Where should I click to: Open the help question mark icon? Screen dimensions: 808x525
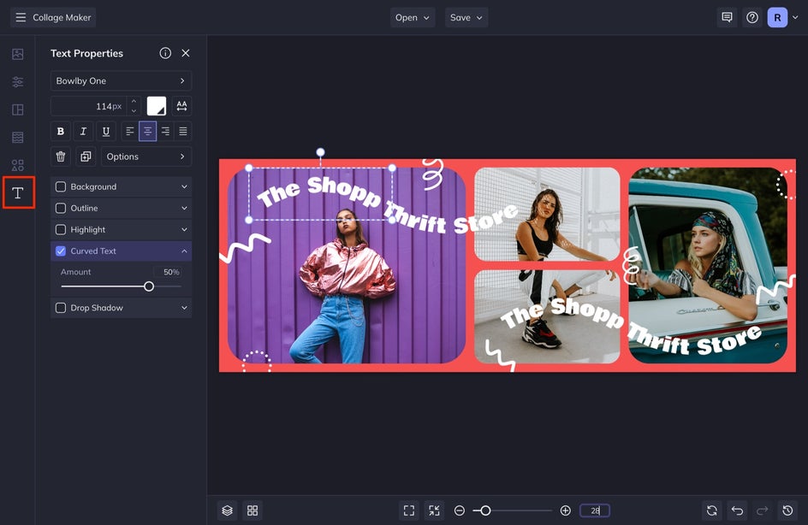point(752,18)
